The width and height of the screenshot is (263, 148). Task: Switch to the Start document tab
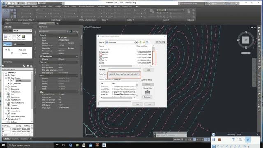(7, 23)
